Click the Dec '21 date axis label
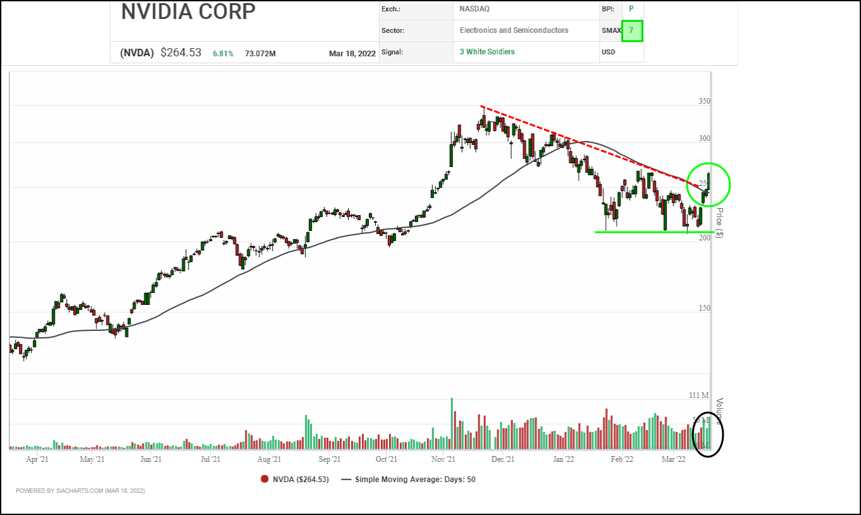861x515 pixels. click(x=503, y=459)
